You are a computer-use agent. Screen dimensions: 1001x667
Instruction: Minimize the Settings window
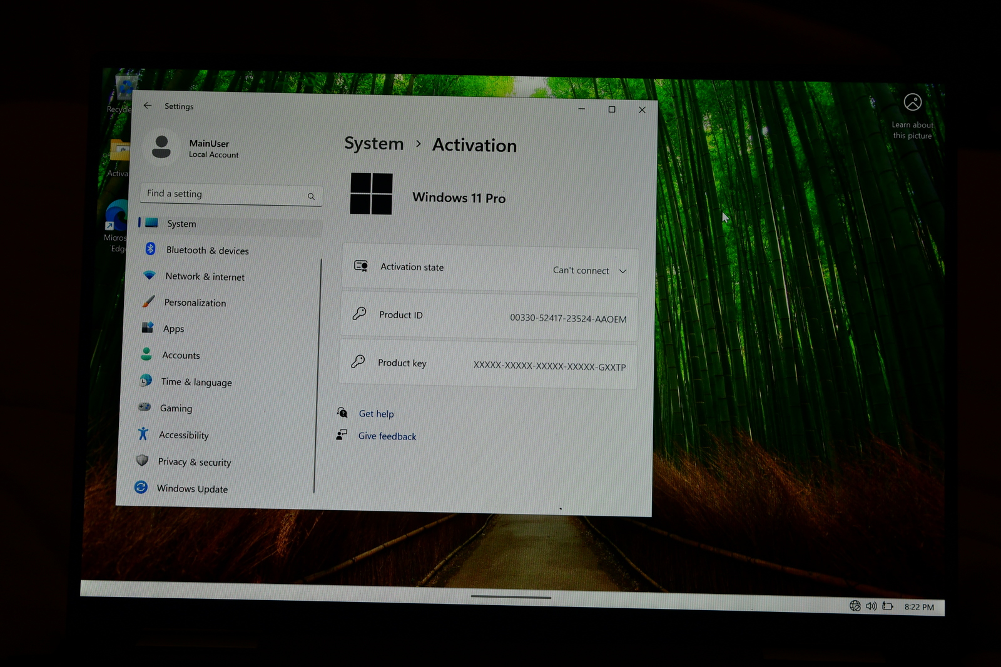(x=582, y=109)
